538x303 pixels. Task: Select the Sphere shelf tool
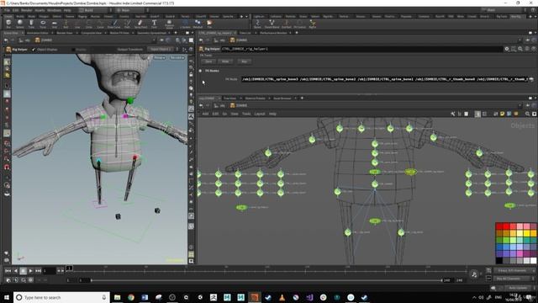click(20, 24)
